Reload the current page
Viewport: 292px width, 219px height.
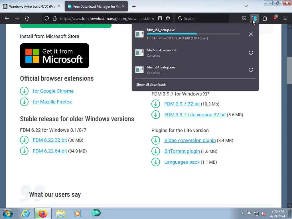27,19
